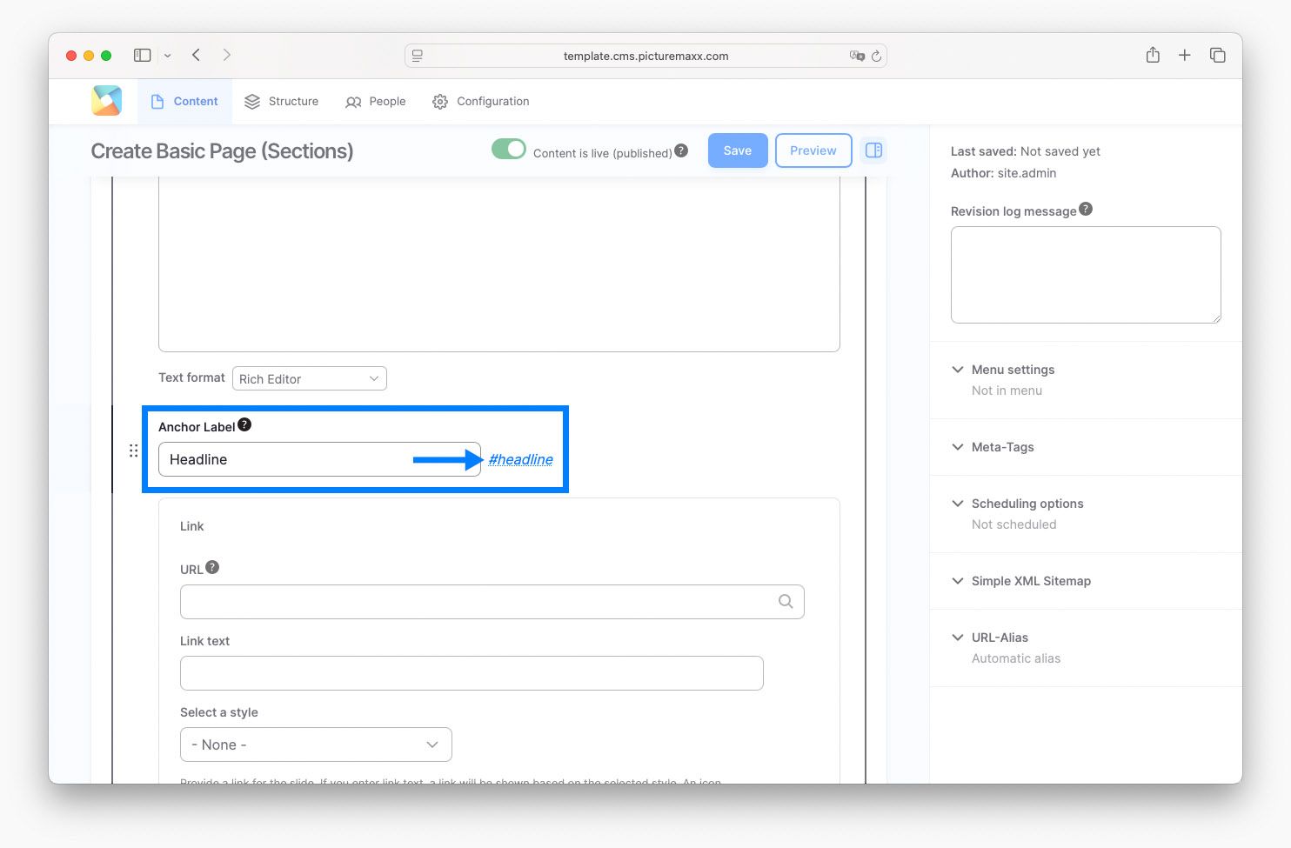The image size is (1291, 848).
Task: Toggle the sidebar panel icon beside Preview
Action: tap(873, 150)
